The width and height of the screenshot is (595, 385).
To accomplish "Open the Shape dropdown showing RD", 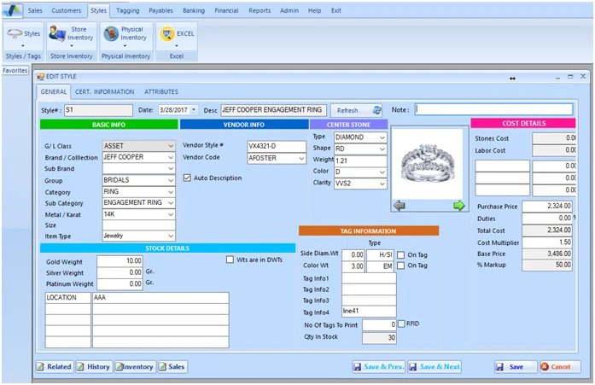I will 382,149.
